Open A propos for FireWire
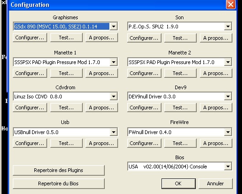The width and height of the screenshot is (242, 194). point(216,143)
